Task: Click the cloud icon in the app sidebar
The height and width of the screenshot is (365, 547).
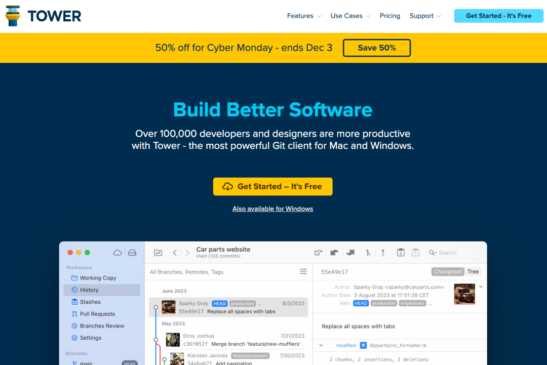Action: pyautogui.click(x=118, y=253)
